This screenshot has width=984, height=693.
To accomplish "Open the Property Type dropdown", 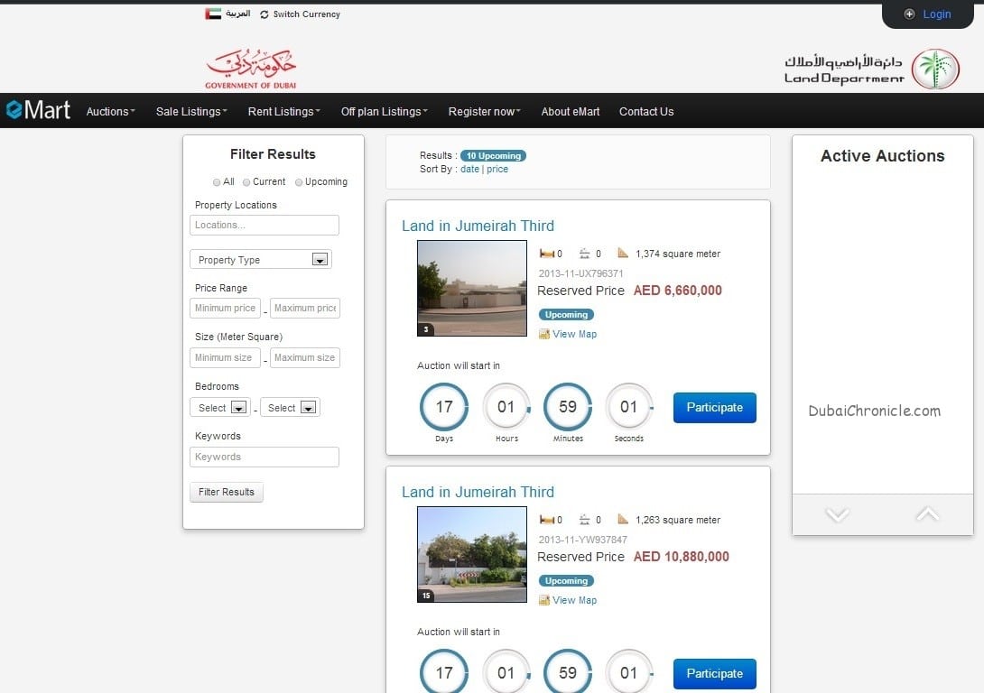I will [260, 260].
